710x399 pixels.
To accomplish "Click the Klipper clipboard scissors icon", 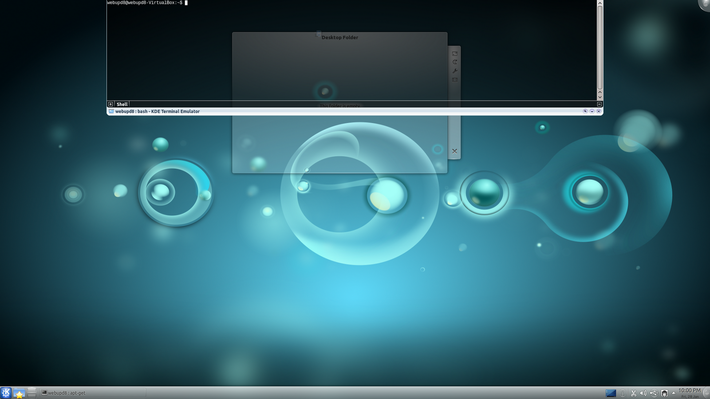I will (x=633, y=393).
